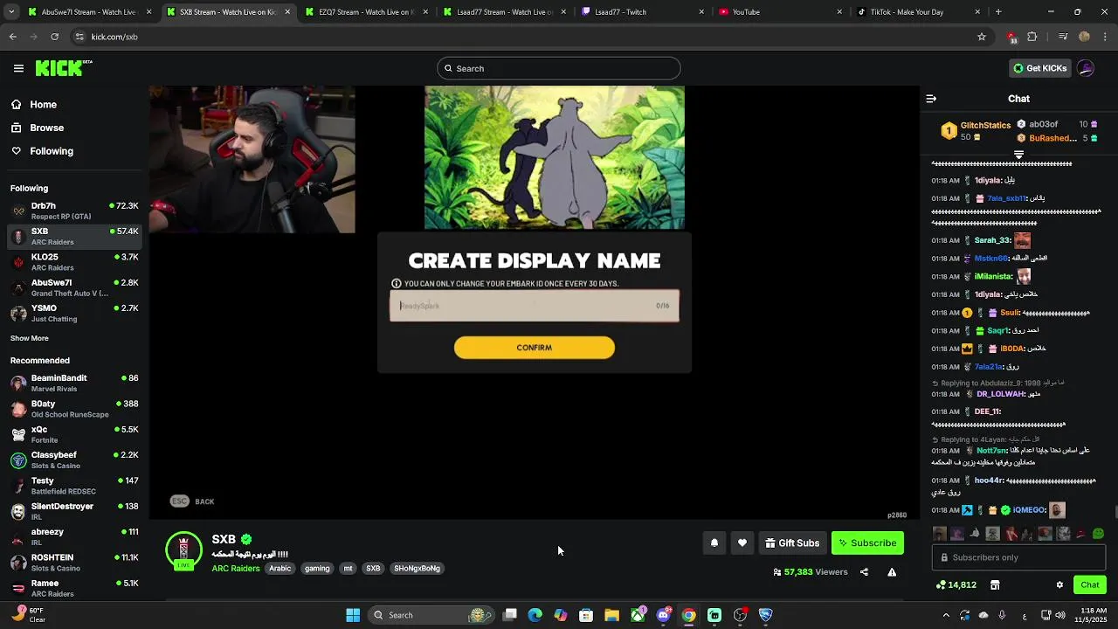Open the Windows Start menu
This screenshot has height=629, width=1118.
pyautogui.click(x=353, y=615)
